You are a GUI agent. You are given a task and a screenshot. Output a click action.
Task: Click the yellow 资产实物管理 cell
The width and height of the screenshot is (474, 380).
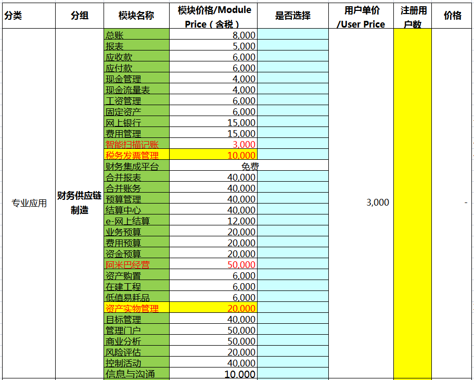136,308
